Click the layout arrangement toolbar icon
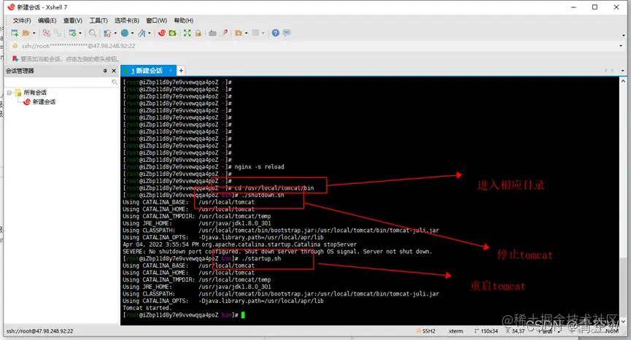 pyautogui.click(x=107, y=33)
